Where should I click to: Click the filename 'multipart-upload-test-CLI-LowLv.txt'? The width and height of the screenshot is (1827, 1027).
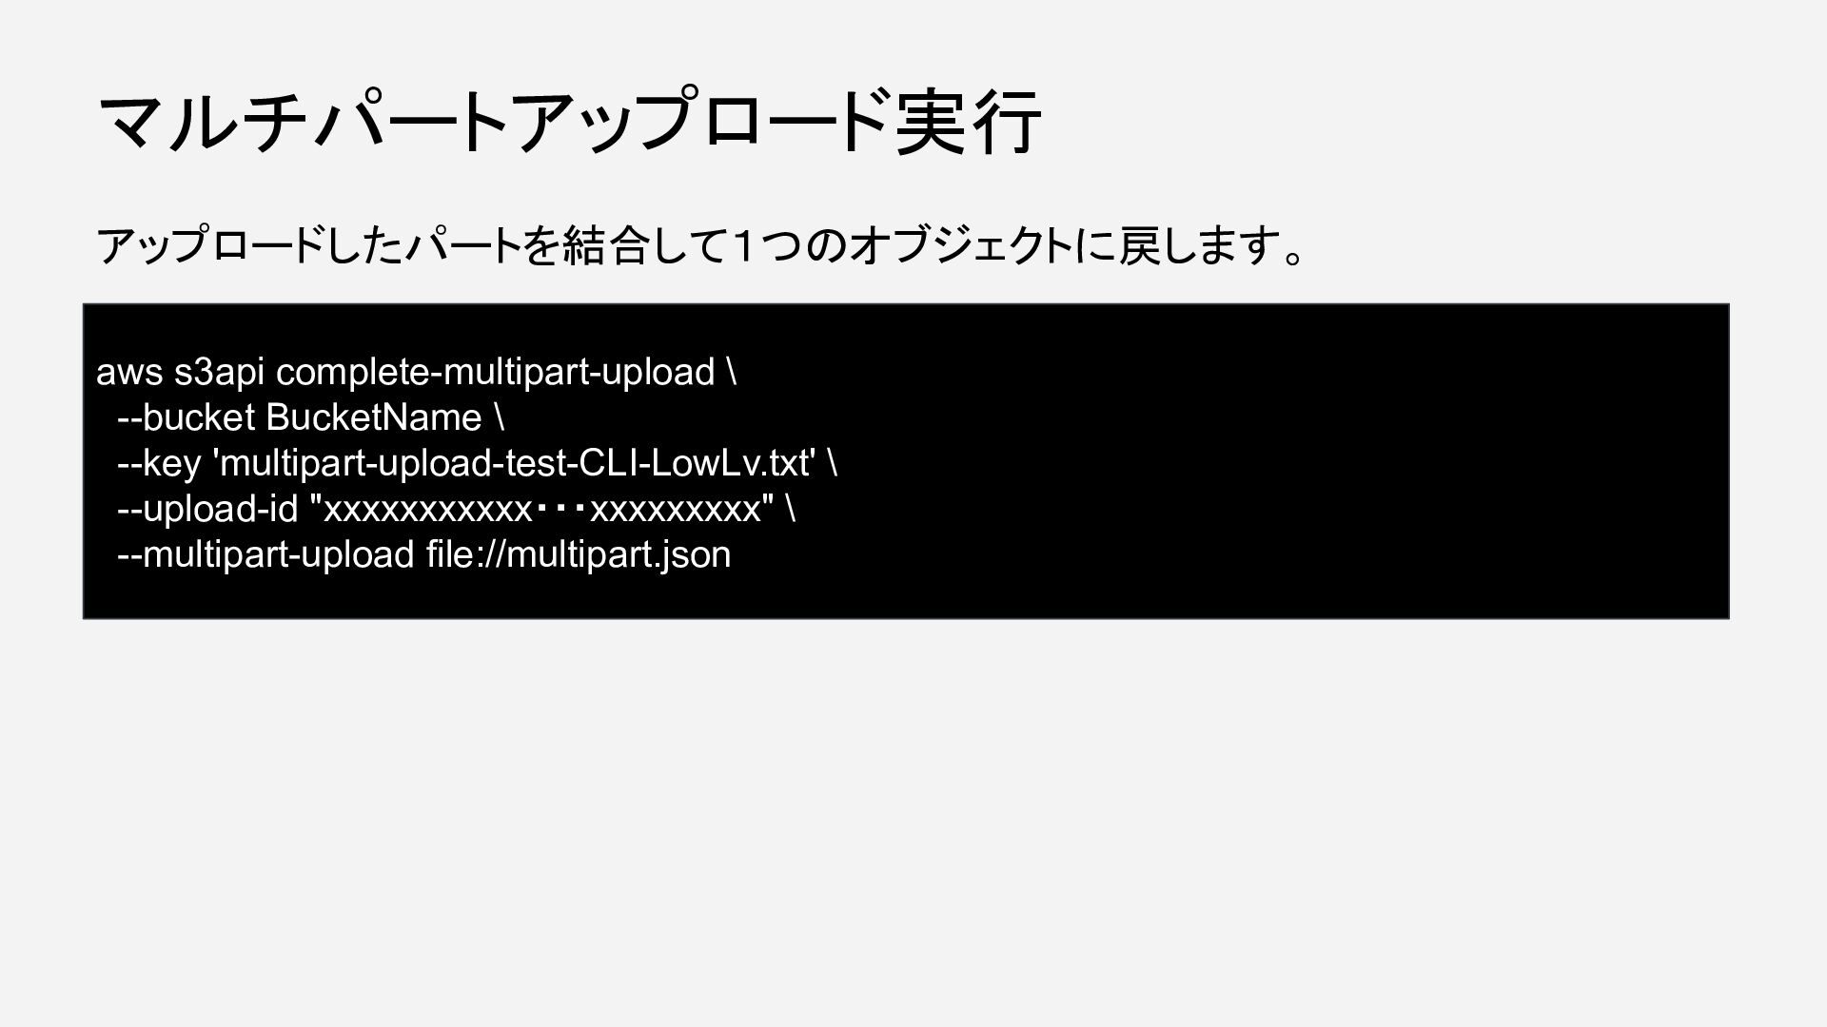(517, 463)
